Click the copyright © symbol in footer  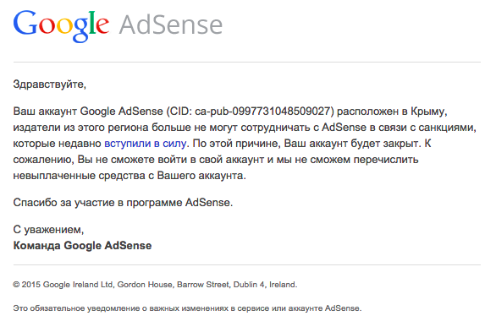16,285
